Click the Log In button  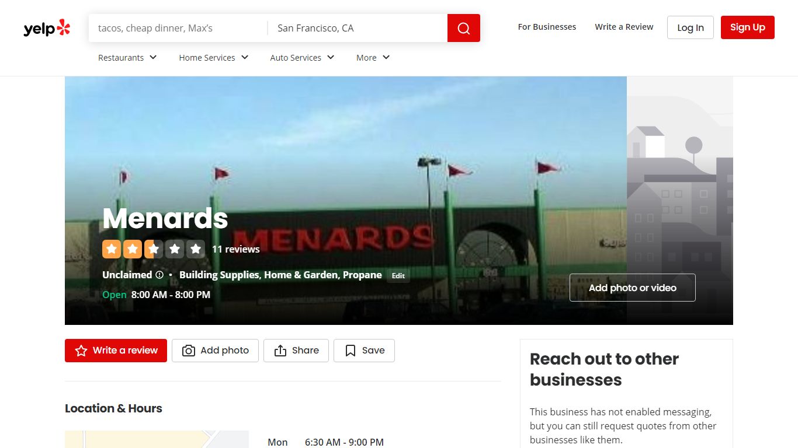[x=691, y=27]
